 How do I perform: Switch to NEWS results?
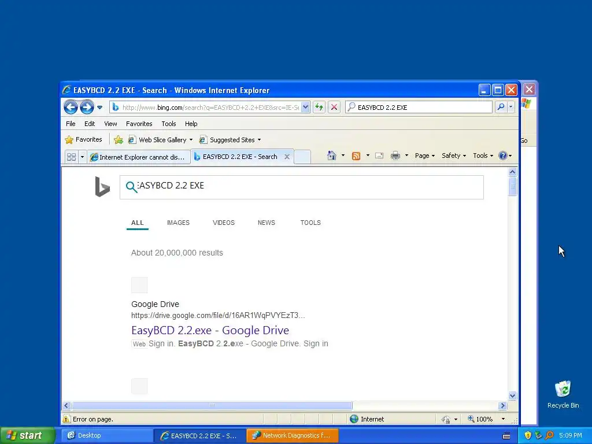(x=266, y=223)
